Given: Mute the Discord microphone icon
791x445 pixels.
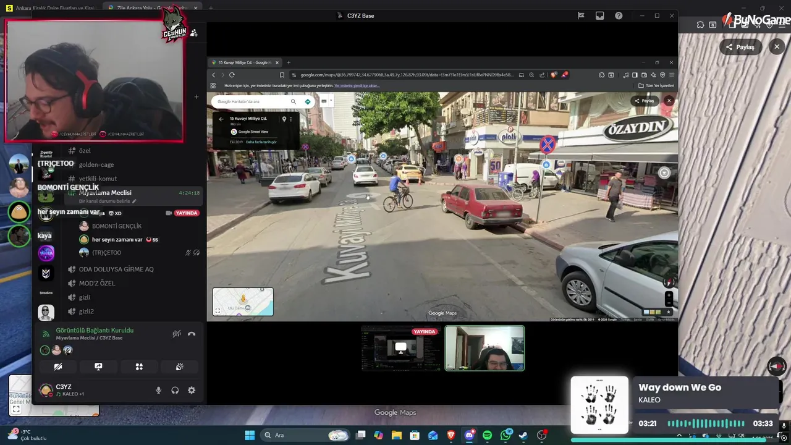Looking at the screenshot, I should point(158,390).
